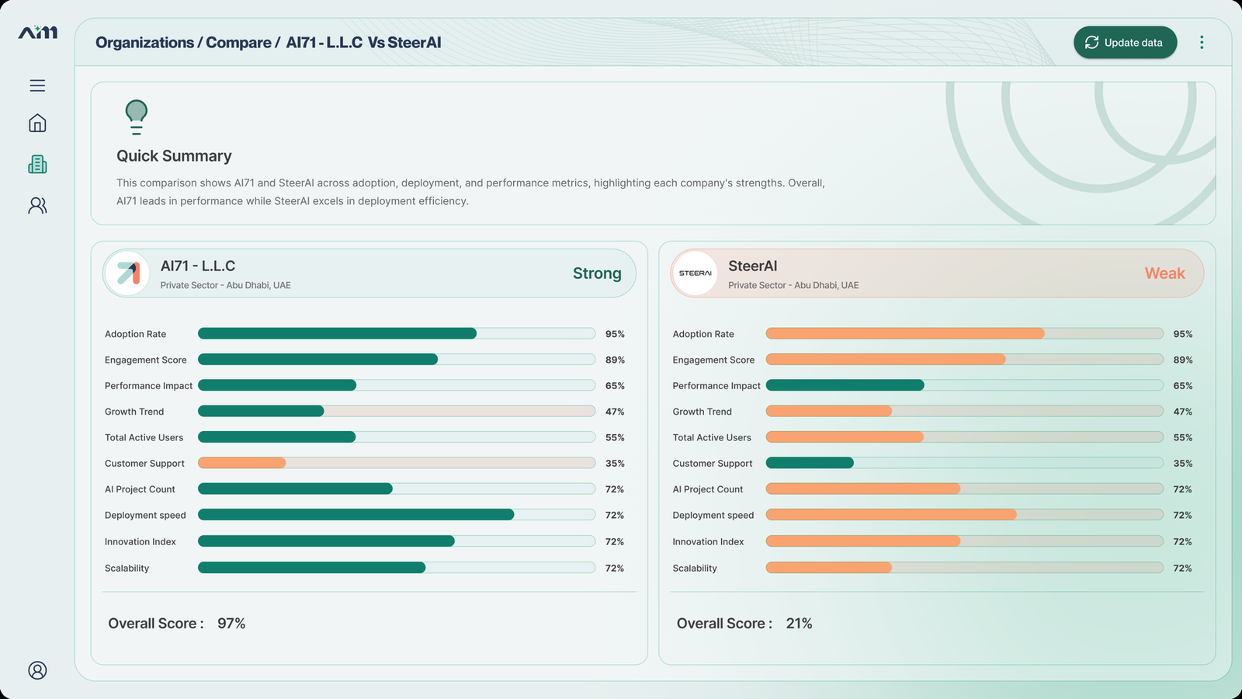Click the Update data button

pyautogui.click(x=1125, y=43)
